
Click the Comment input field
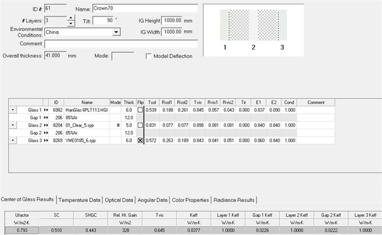tap(121, 44)
